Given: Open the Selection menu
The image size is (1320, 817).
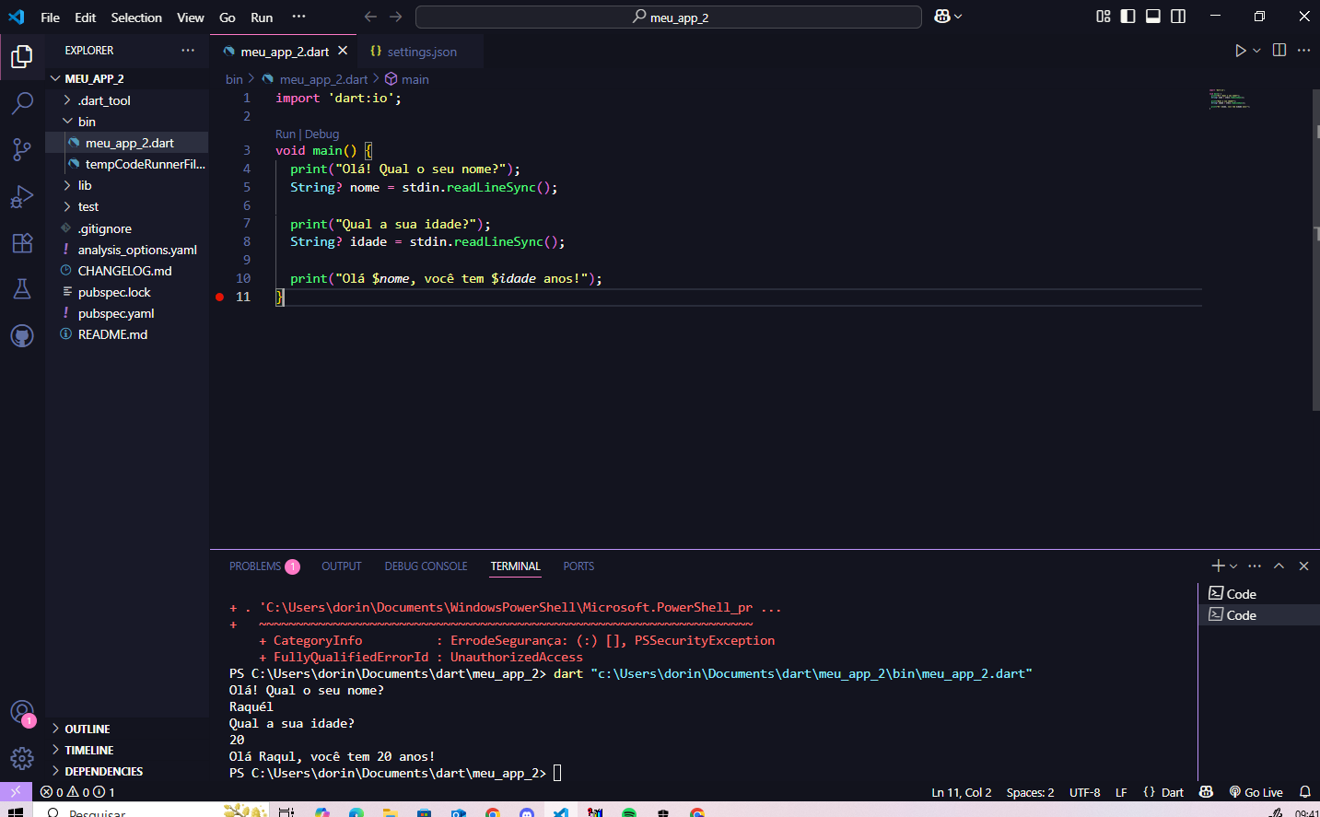Looking at the screenshot, I should (x=136, y=18).
